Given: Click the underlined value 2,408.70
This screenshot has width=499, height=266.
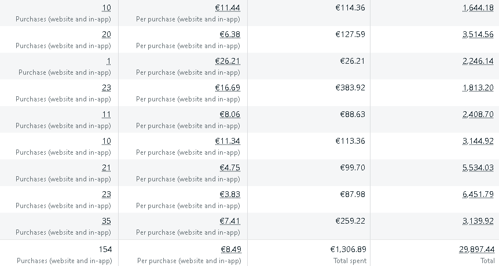Looking at the screenshot, I should point(478,114).
